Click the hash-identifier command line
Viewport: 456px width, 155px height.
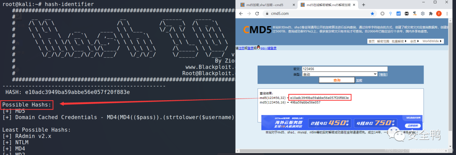[x=48, y=4]
